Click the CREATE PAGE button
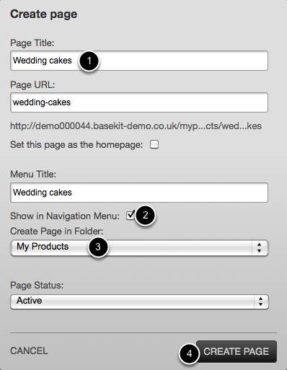 pos(237,351)
